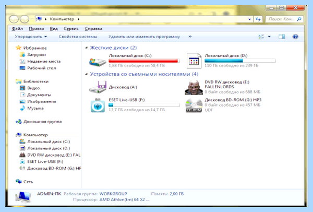Open Local Disk (C:) drive icon
The width and height of the screenshot is (313, 212).
tap(98, 61)
